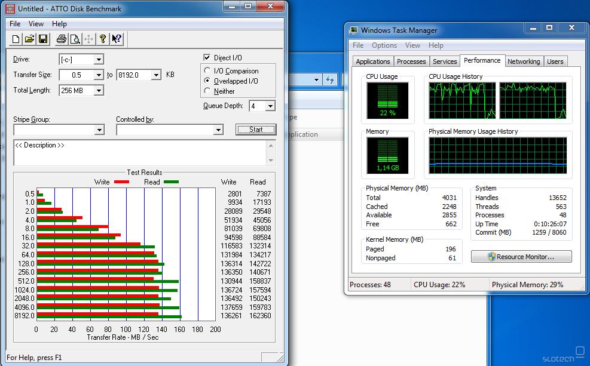This screenshot has height=366, width=590.
Task: Click the status bar text 'Processes: 48'
Action: pyautogui.click(x=370, y=285)
